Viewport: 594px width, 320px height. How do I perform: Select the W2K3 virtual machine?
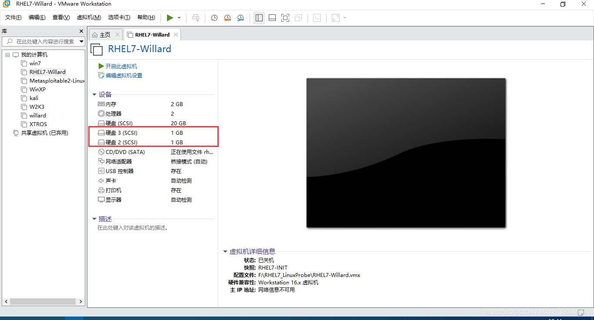click(x=37, y=107)
